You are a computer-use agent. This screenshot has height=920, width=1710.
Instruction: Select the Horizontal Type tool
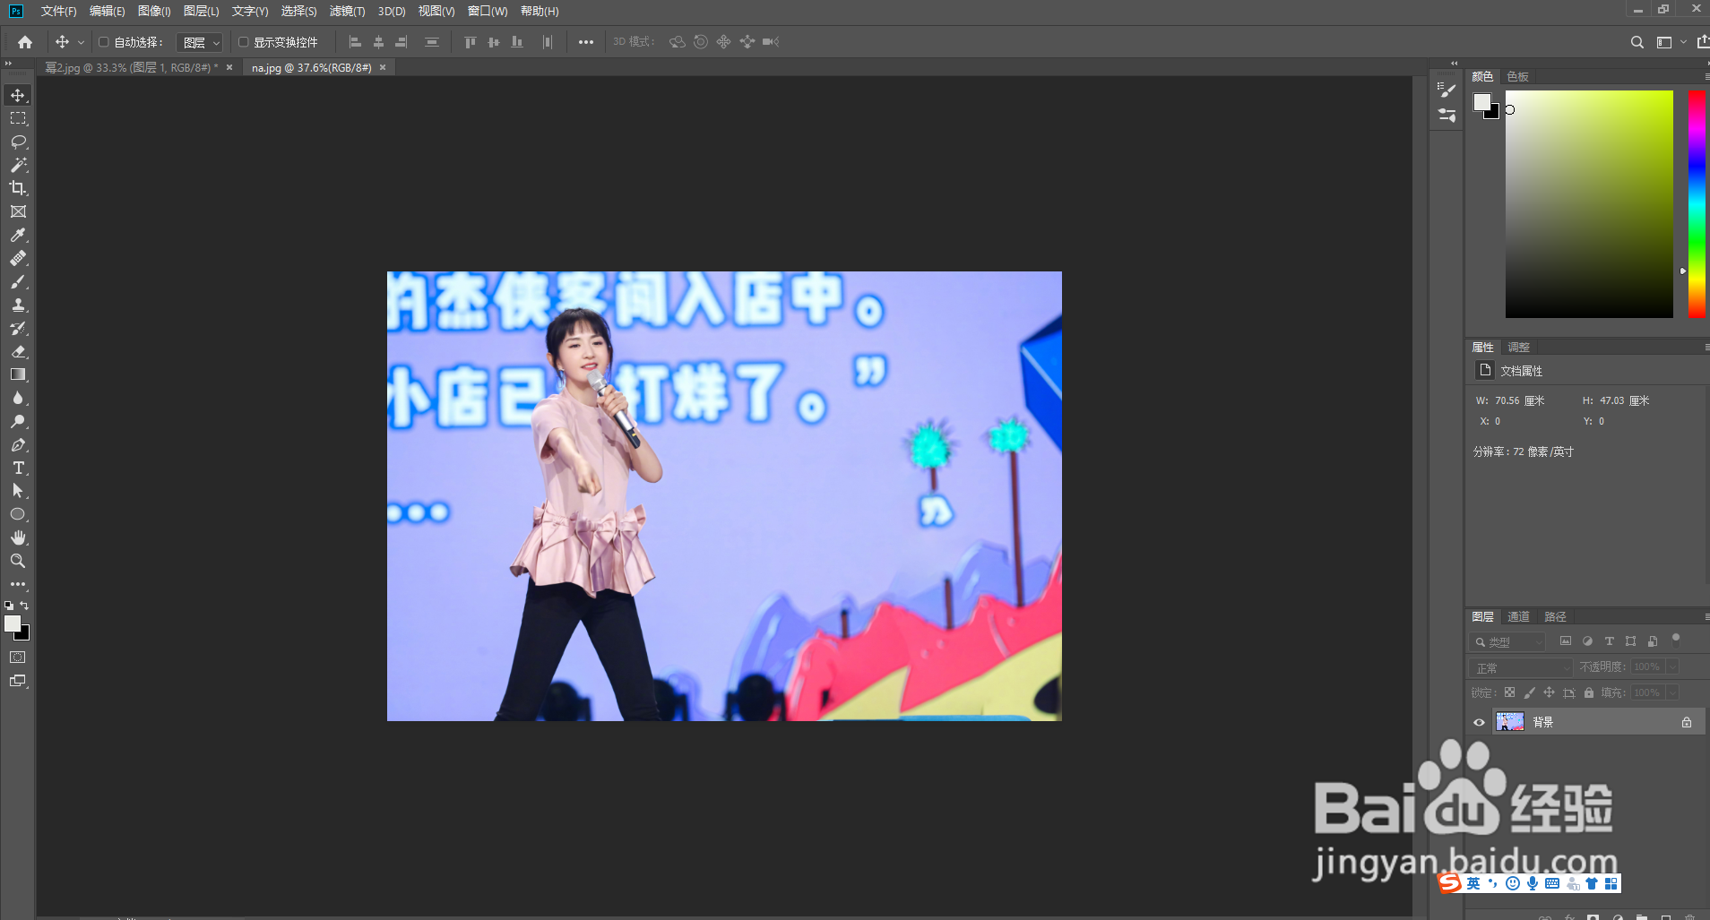pyautogui.click(x=18, y=467)
